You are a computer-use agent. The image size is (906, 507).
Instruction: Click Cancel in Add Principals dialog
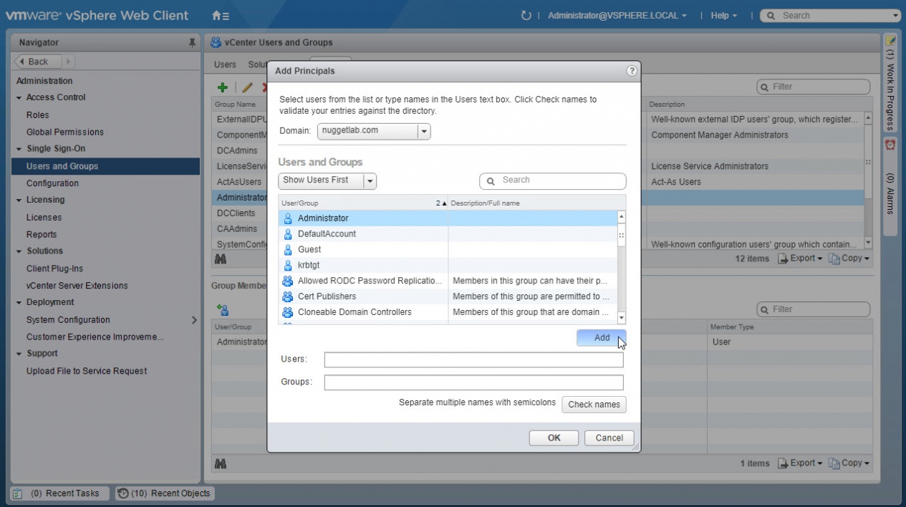[609, 438]
